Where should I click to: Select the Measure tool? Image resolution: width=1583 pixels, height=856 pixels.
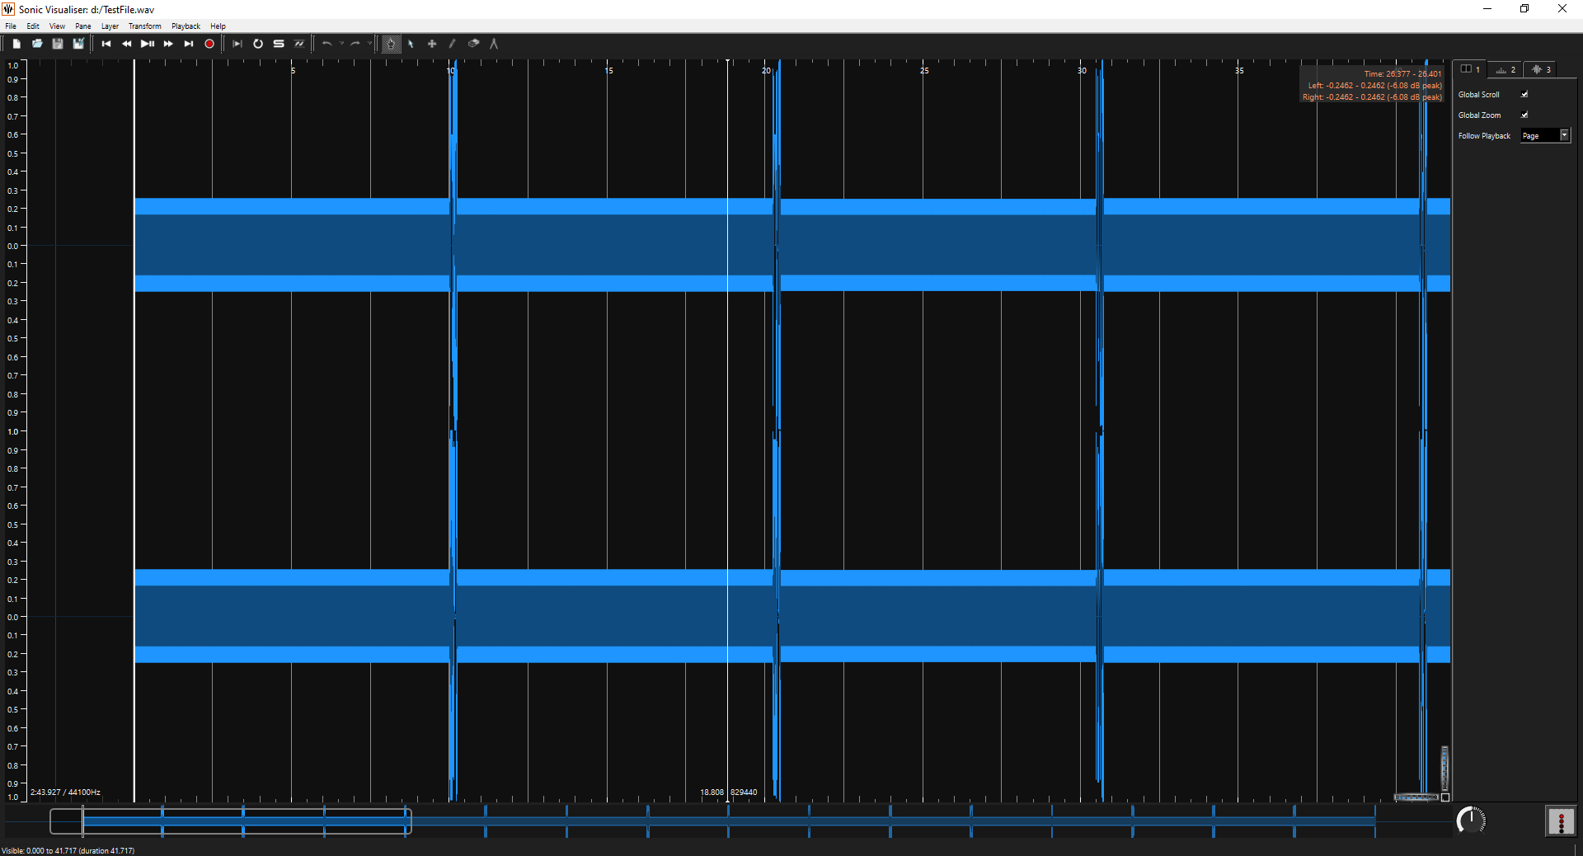[x=493, y=44]
